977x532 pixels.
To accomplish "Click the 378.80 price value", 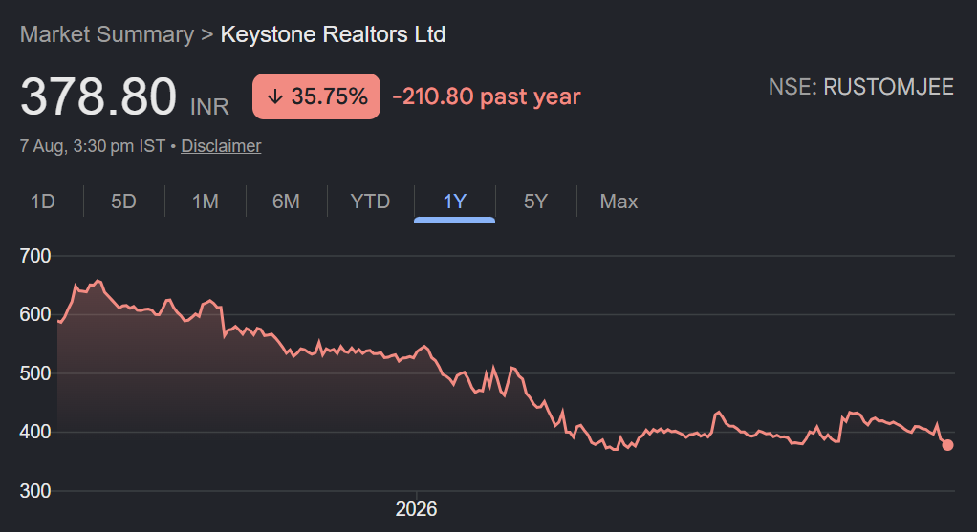I will click(98, 96).
